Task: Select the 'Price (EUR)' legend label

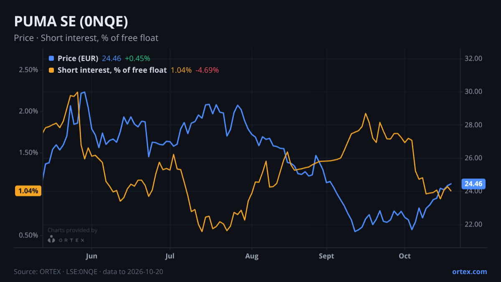Action: [78, 58]
